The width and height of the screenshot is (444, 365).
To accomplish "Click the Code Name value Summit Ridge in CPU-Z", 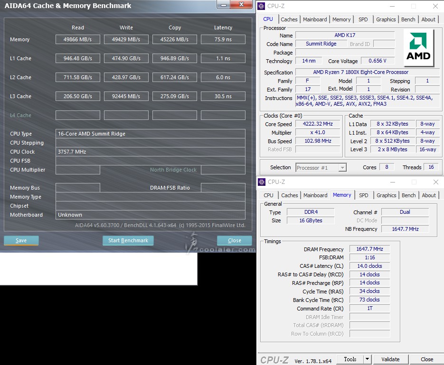I will tap(321, 44).
